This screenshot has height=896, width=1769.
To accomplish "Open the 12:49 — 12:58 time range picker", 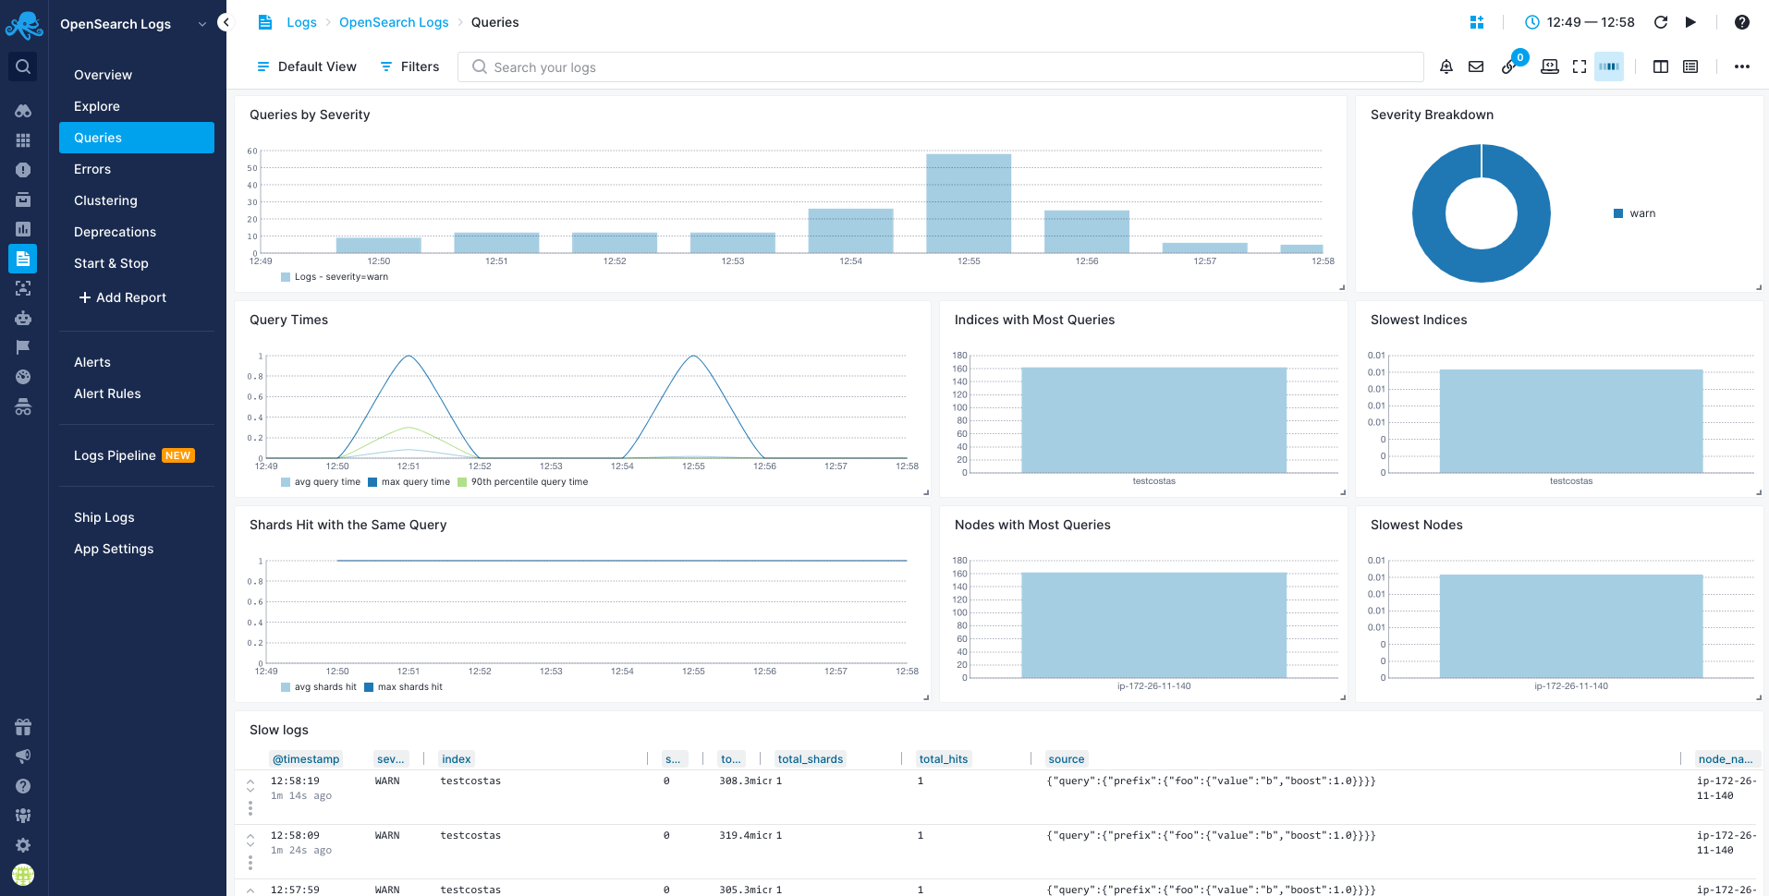I will pyautogui.click(x=1580, y=22).
